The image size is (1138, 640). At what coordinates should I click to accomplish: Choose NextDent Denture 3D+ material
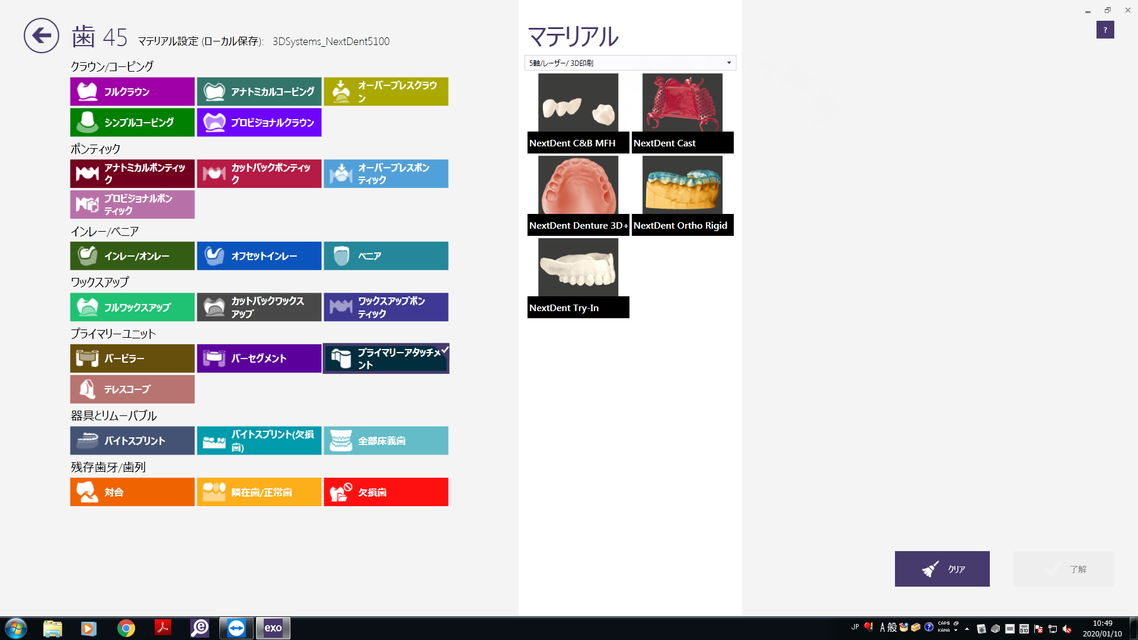578,196
